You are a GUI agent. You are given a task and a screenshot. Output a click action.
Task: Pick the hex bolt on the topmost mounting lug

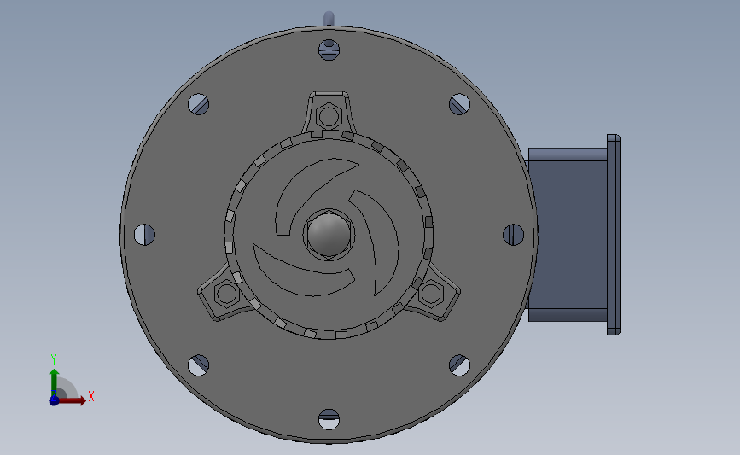pos(329,115)
